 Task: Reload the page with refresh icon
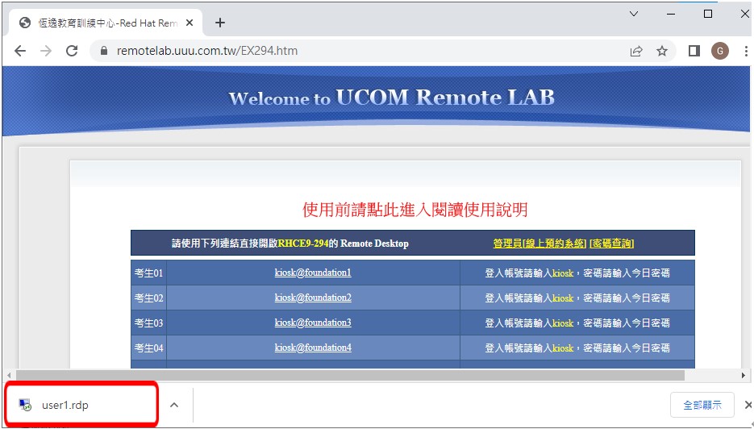[72, 51]
